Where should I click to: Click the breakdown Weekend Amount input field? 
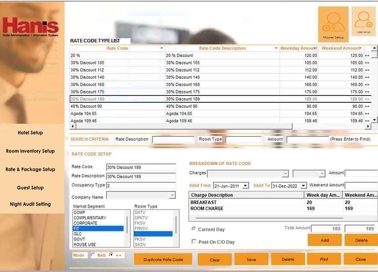(361, 185)
